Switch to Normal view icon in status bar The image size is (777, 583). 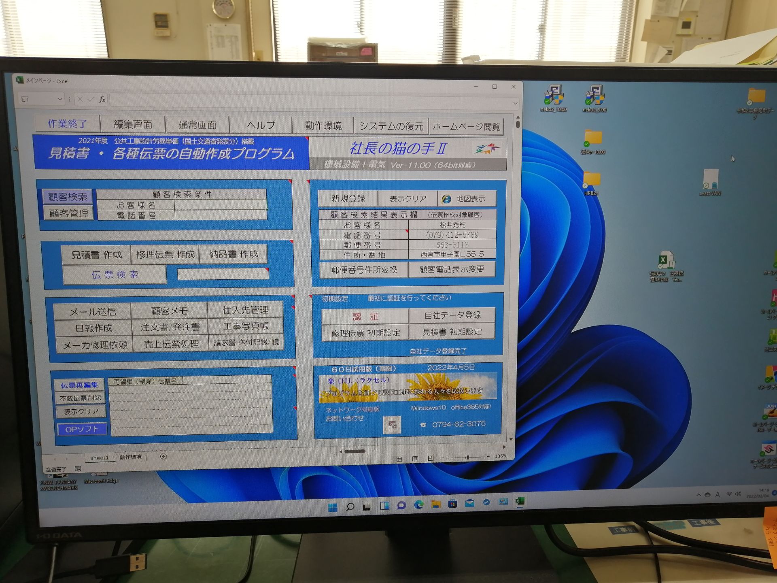(399, 459)
